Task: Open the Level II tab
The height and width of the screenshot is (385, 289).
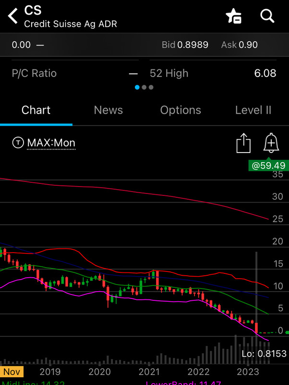Action: pyautogui.click(x=253, y=110)
